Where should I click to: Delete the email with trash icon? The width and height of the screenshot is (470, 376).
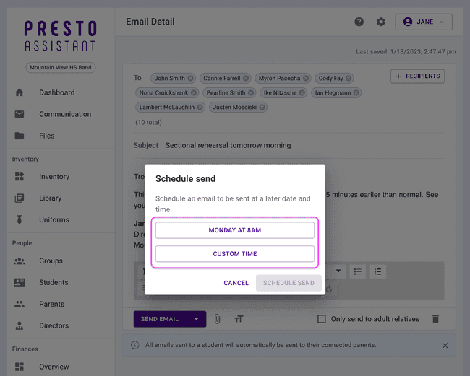point(435,319)
